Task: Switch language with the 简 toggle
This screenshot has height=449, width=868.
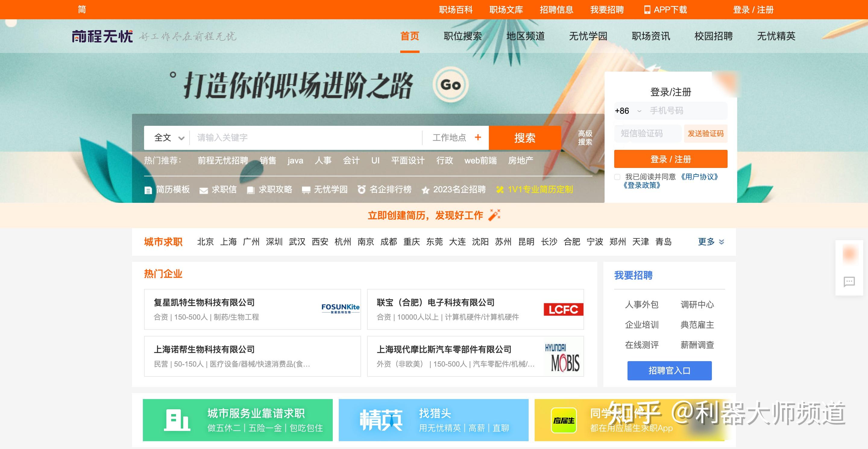Action: coord(82,9)
